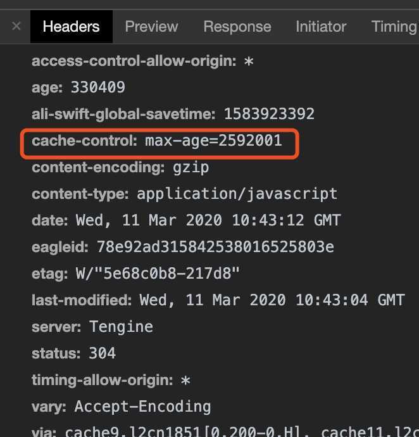Open the Response tab
The width and height of the screenshot is (419, 437).
click(237, 27)
